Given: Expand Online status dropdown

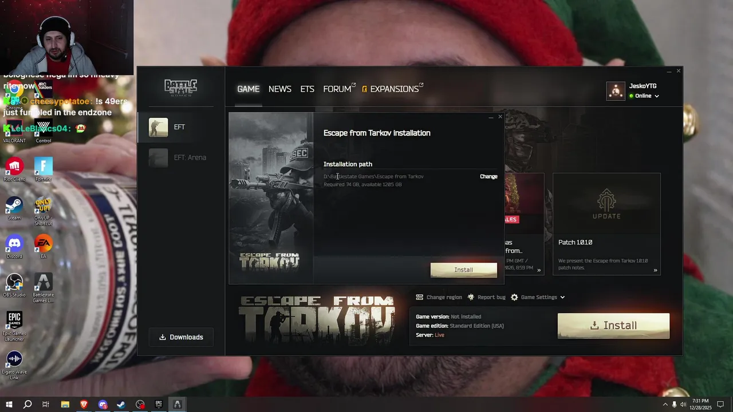Looking at the screenshot, I should [x=656, y=96].
